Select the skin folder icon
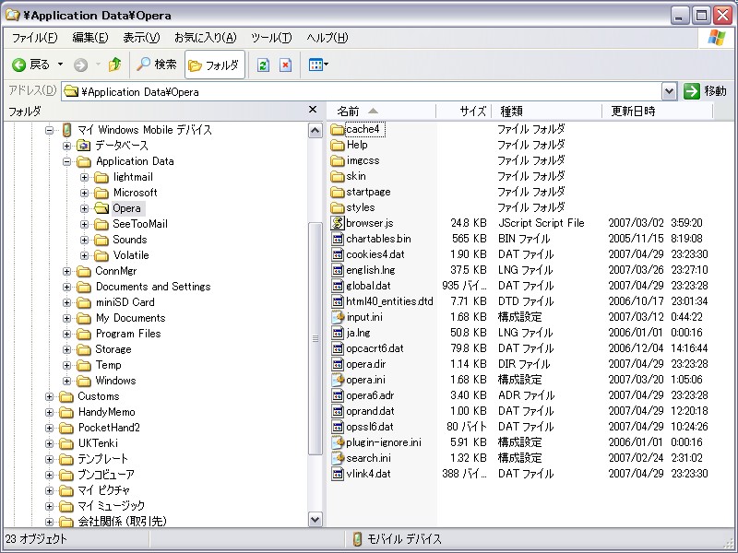 338,176
